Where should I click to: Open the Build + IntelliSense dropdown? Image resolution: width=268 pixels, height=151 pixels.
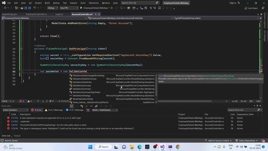coord(105,110)
